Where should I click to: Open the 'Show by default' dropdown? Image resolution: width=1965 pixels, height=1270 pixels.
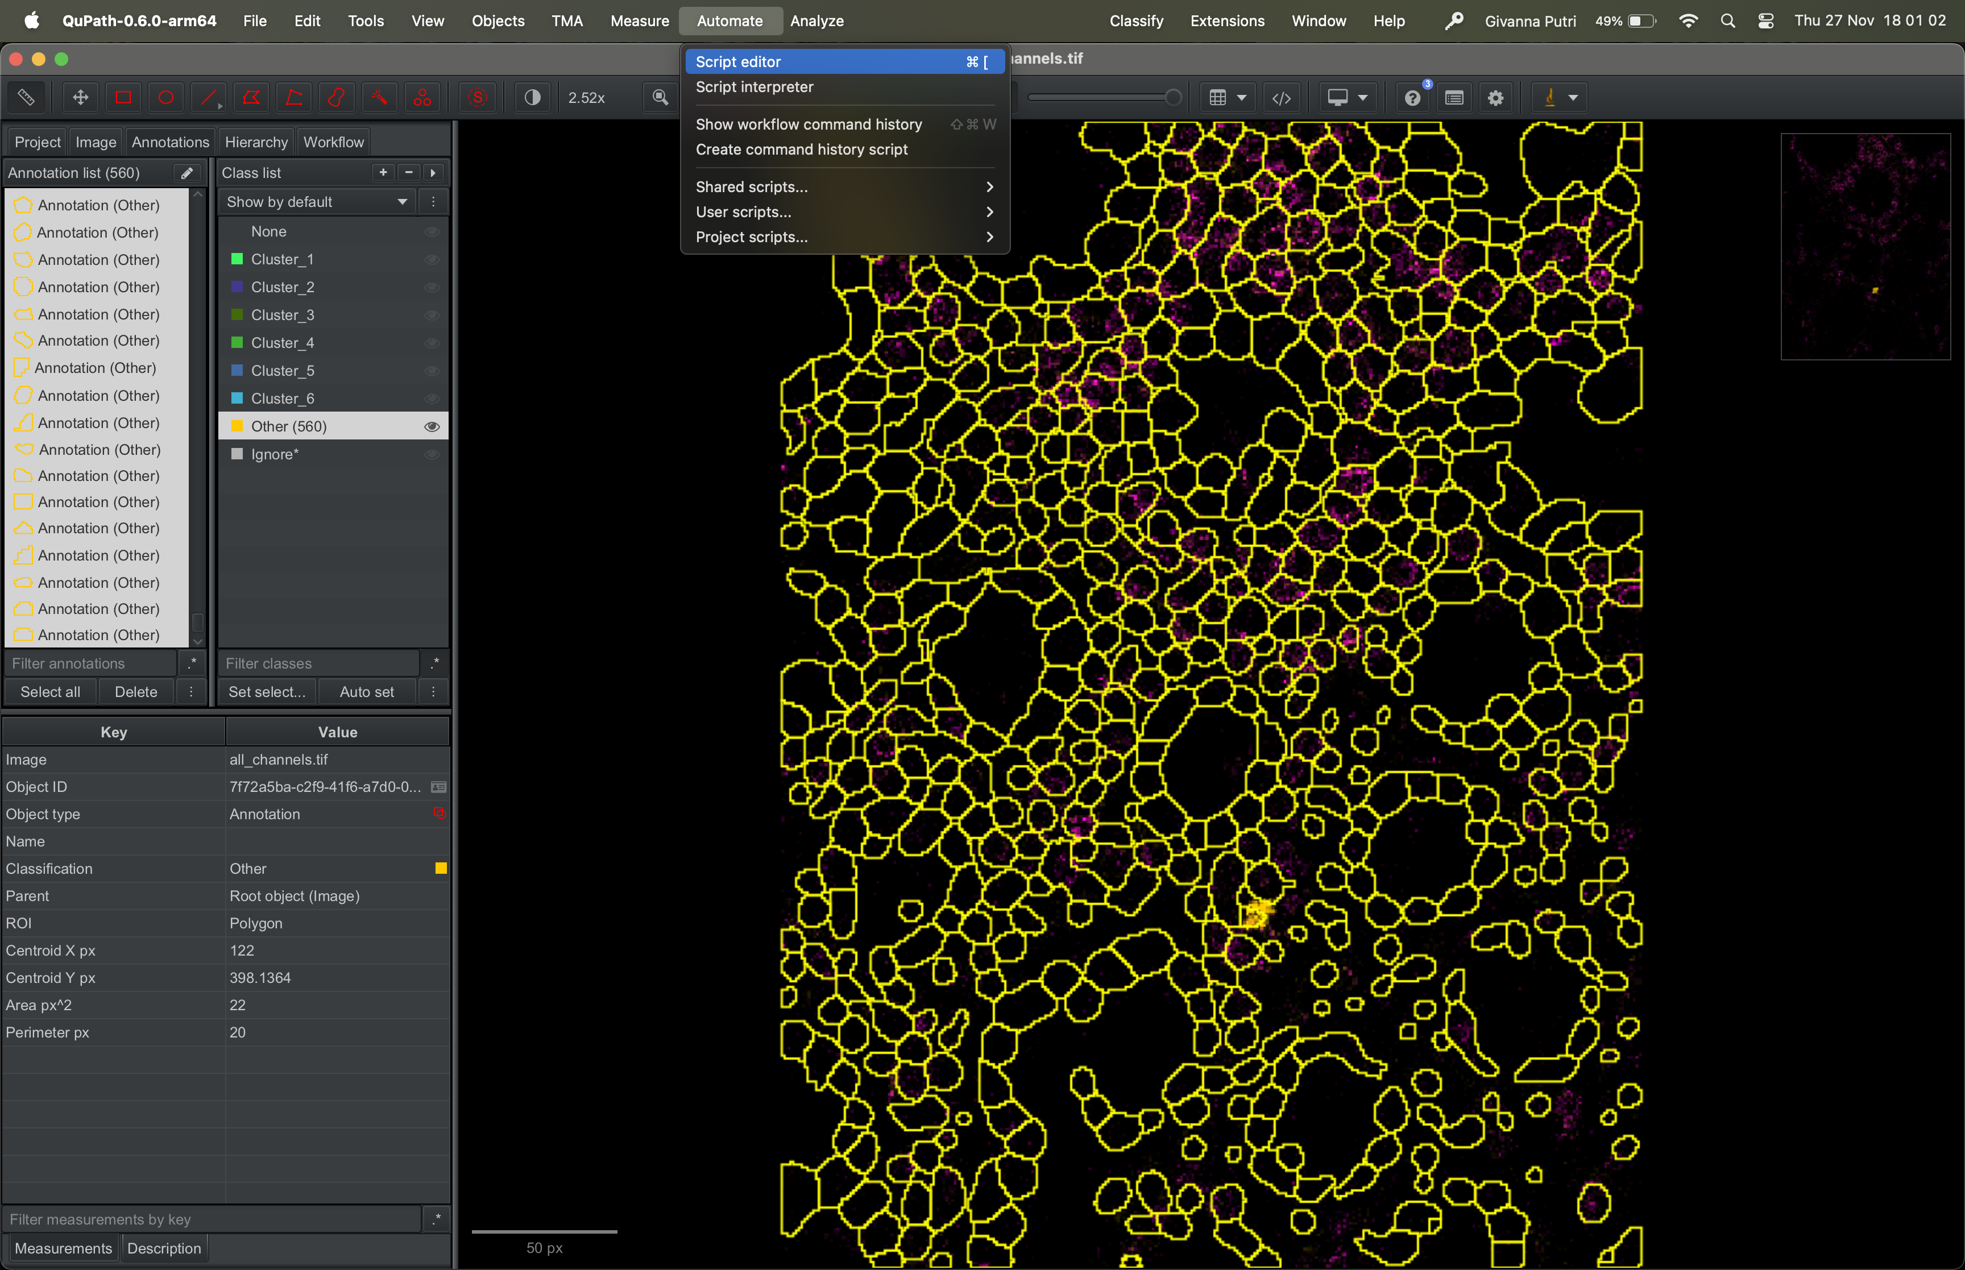317,202
